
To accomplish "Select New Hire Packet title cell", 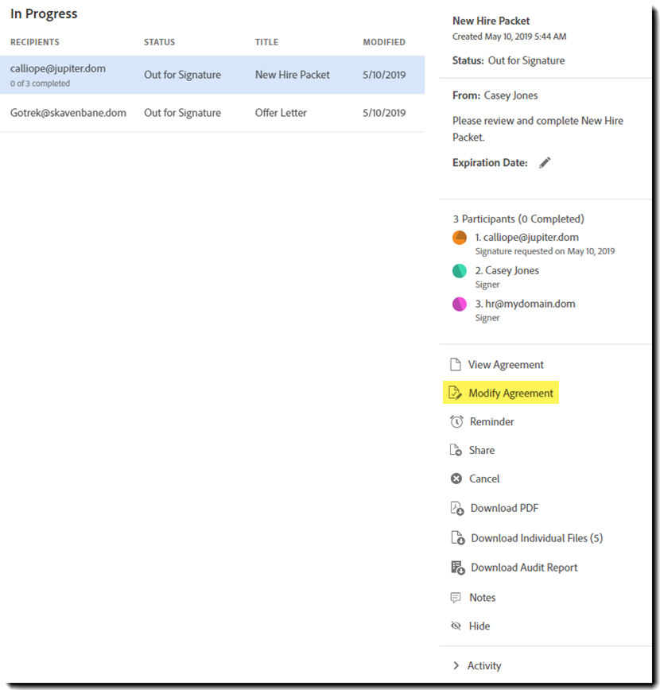I will 293,75.
